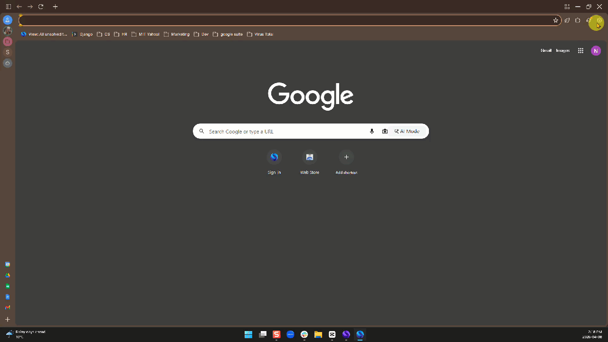Open the Windows Start menu
Screen dimensions: 608x342
[x=248, y=334]
